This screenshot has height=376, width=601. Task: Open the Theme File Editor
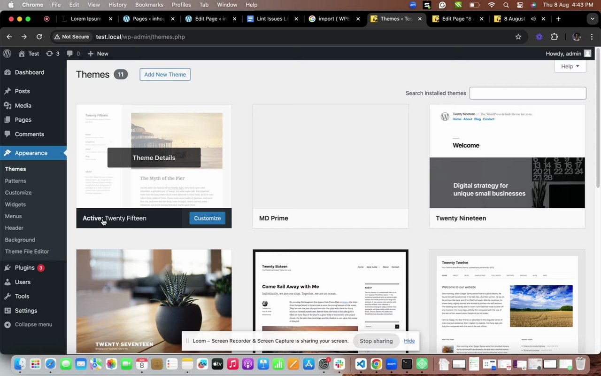pyautogui.click(x=27, y=251)
